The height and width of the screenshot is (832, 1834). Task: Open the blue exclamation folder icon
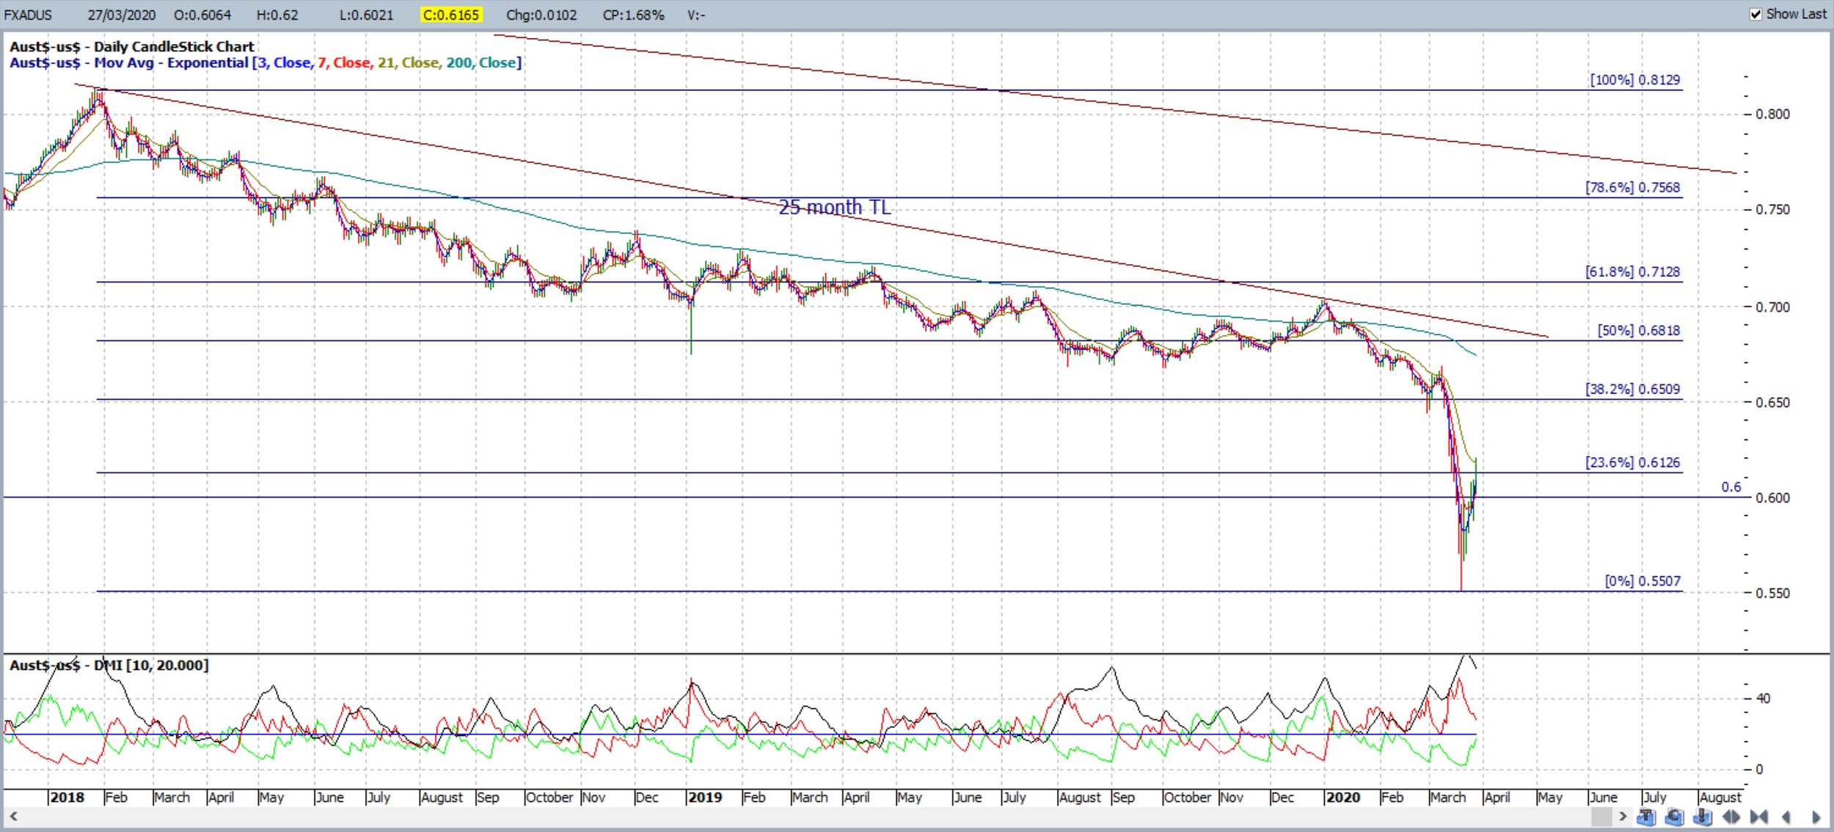point(1703,816)
